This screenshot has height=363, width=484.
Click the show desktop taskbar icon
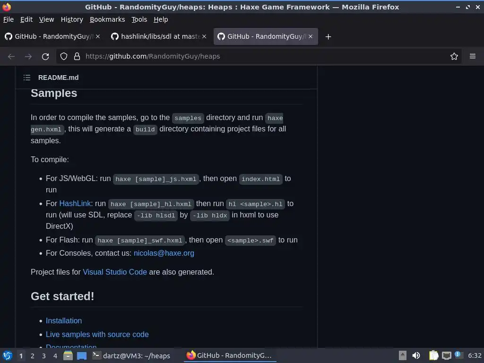coord(82,355)
